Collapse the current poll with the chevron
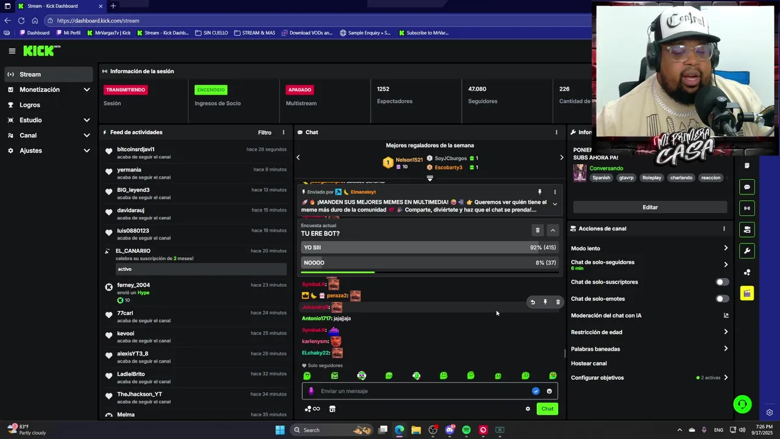The width and height of the screenshot is (780, 439). [x=553, y=230]
